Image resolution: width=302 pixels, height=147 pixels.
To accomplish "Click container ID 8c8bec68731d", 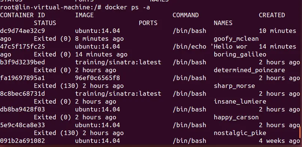I will click(23, 94).
